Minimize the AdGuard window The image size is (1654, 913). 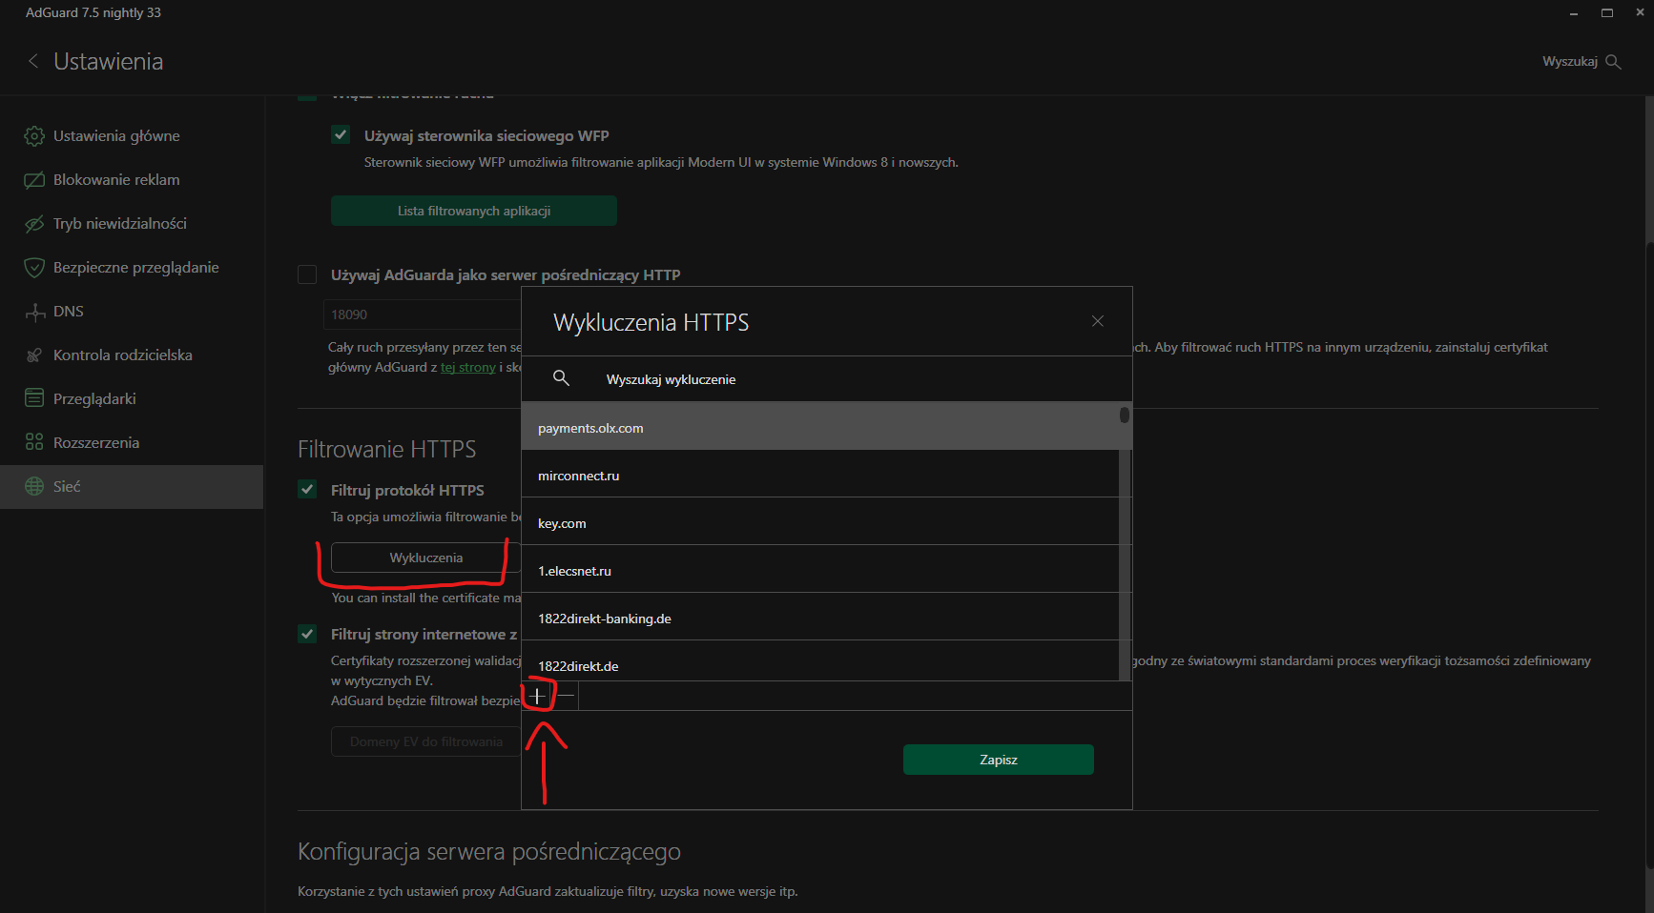1574,13
